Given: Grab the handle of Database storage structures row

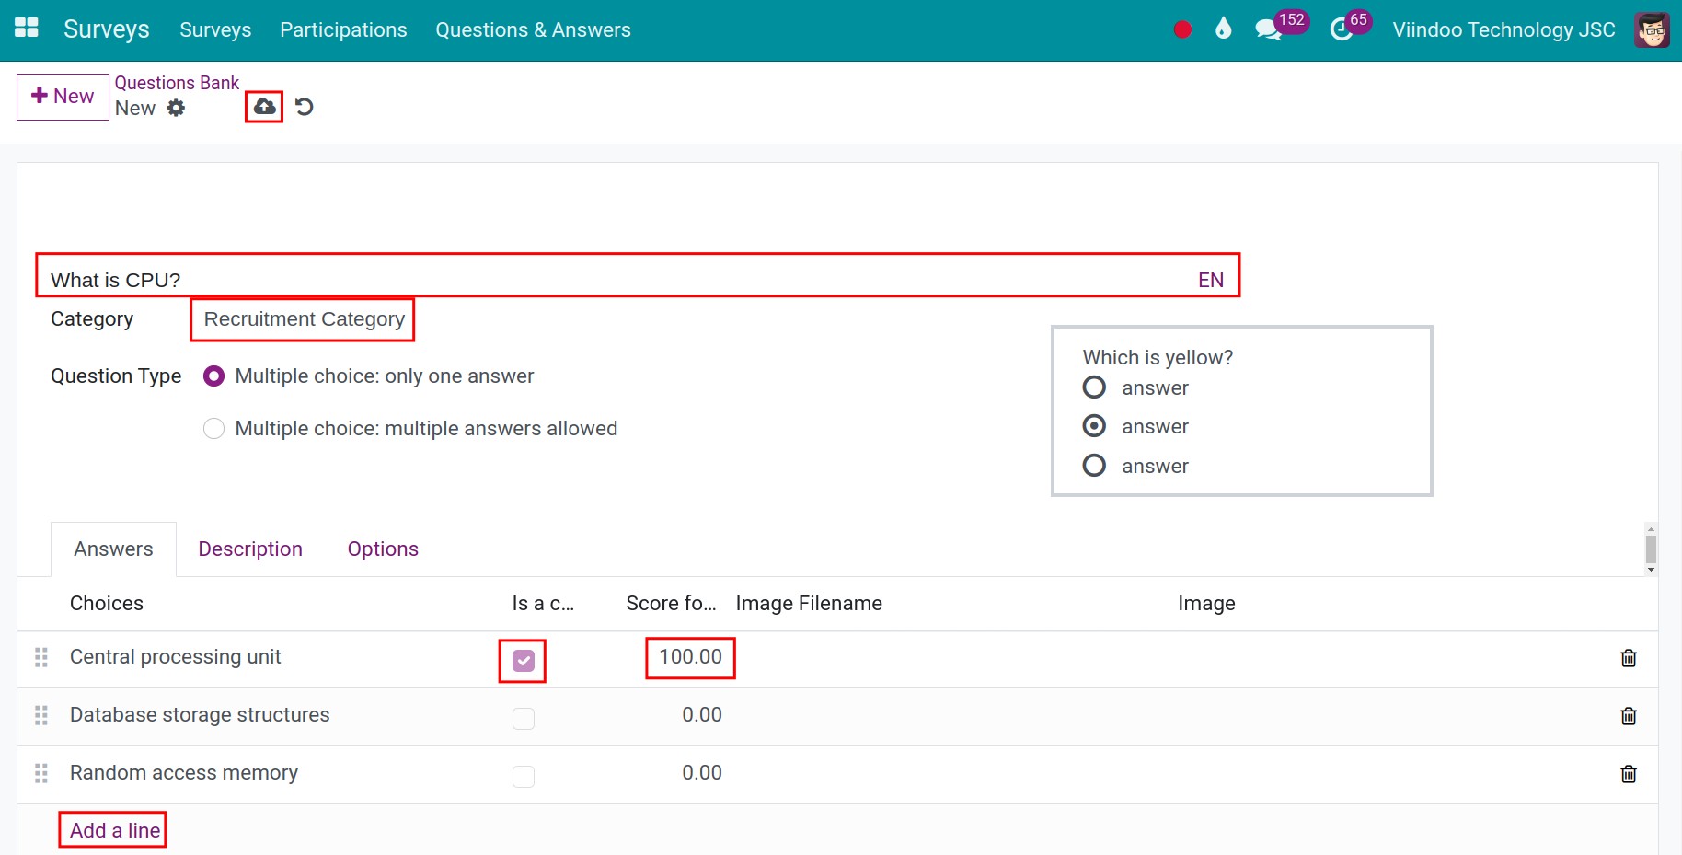Looking at the screenshot, I should tap(41, 715).
